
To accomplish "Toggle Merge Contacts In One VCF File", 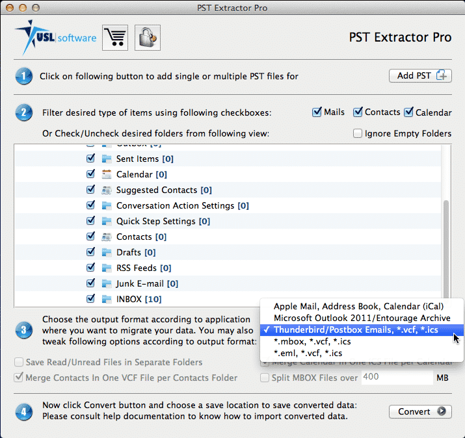I will tap(19, 378).
